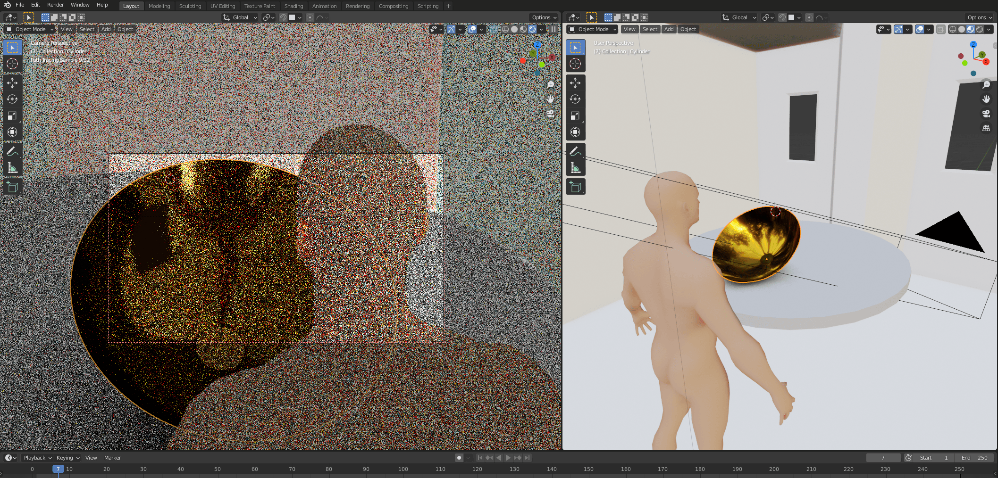Select the 3D Cursor tool in right viewport

pyautogui.click(x=575, y=64)
